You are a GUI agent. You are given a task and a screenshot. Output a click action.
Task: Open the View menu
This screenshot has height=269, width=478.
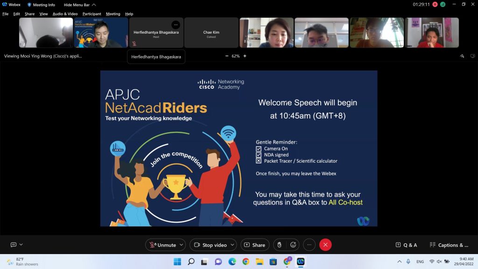(43, 14)
